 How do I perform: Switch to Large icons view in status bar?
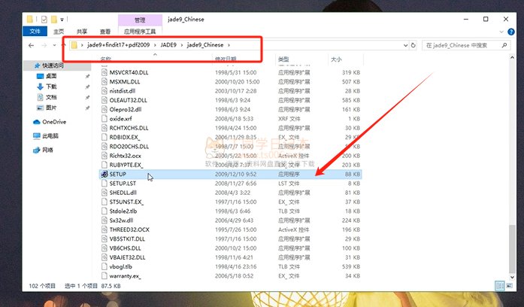[x=509, y=286]
